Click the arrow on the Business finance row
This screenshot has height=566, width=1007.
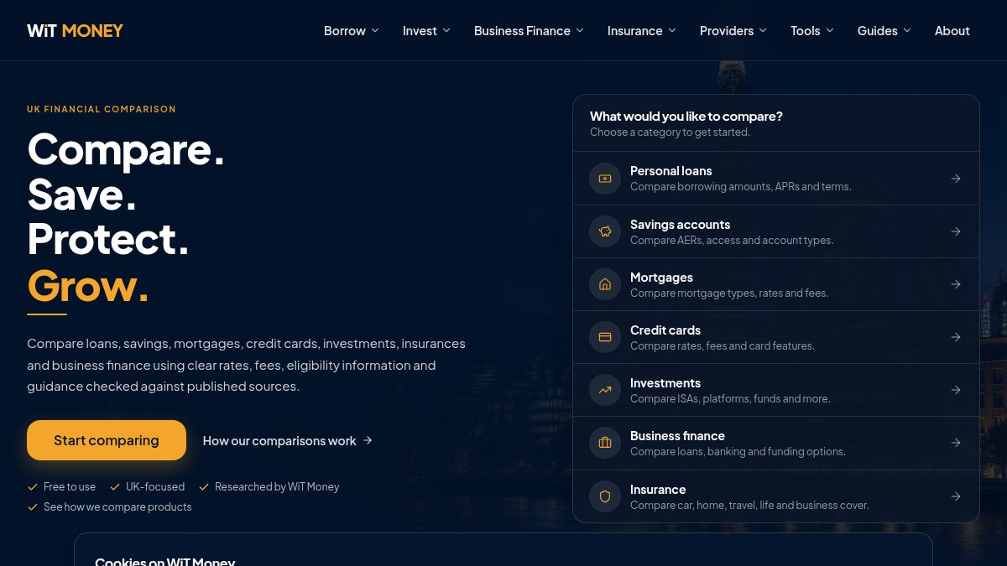click(956, 443)
